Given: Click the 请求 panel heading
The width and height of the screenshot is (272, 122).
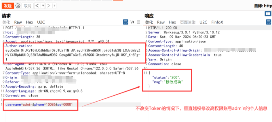Looking at the screenshot, I should (6, 16).
